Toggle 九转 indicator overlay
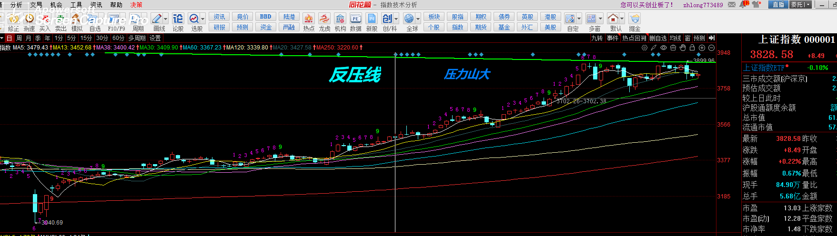 (x=597, y=38)
